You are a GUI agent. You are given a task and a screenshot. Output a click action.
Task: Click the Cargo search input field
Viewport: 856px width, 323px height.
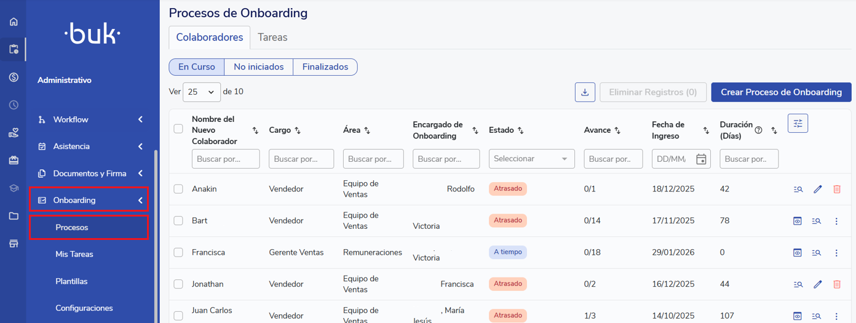click(x=301, y=159)
